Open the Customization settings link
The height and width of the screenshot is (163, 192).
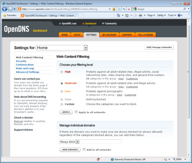25,65
